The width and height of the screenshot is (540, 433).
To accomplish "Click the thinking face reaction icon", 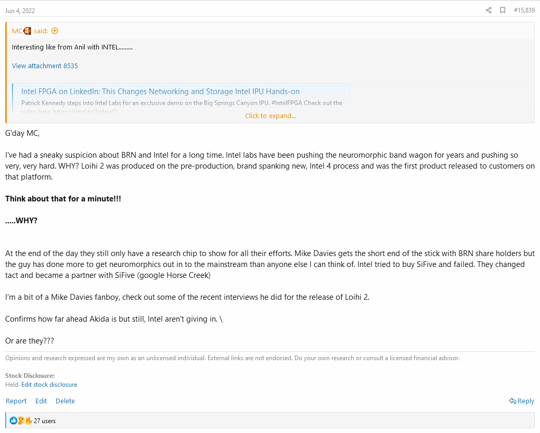I will [x=21, y=421].
